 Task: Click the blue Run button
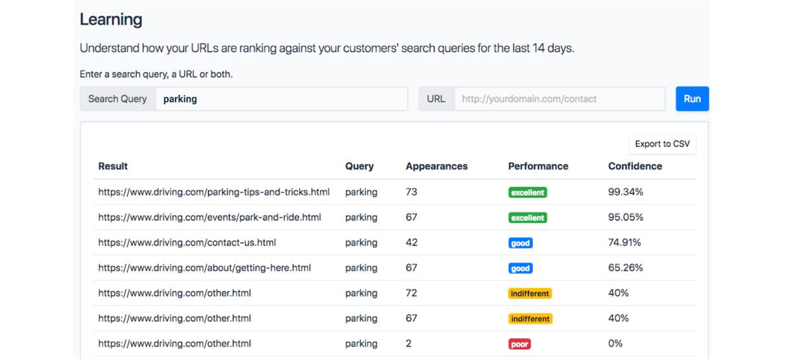(x=692, y=99)
